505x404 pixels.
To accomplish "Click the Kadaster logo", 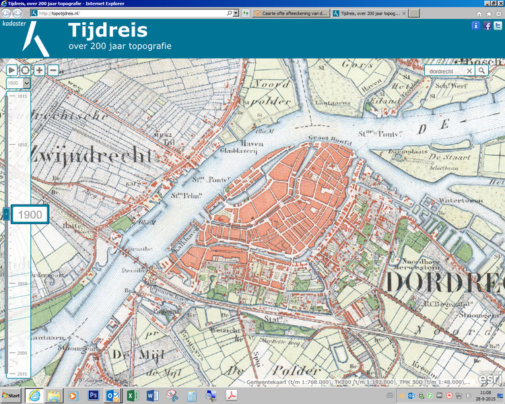I will [26, 38].
